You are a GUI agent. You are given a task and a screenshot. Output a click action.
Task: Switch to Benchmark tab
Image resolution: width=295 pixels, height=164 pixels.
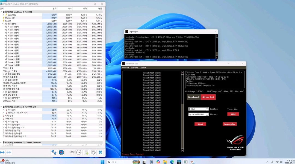pyautogui.click(x=194, y=97)
